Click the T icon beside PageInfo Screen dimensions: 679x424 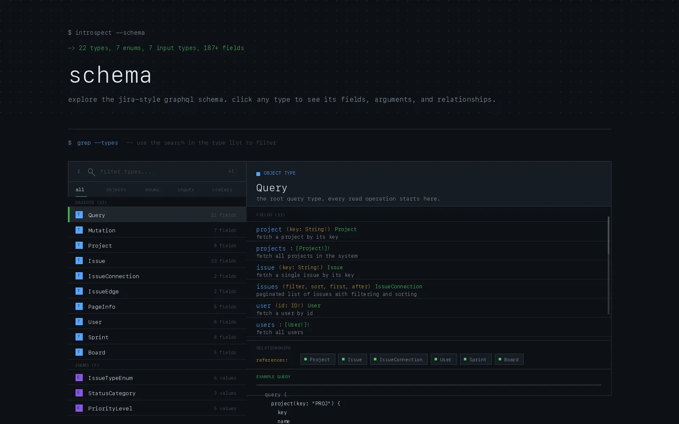(79, 306)
